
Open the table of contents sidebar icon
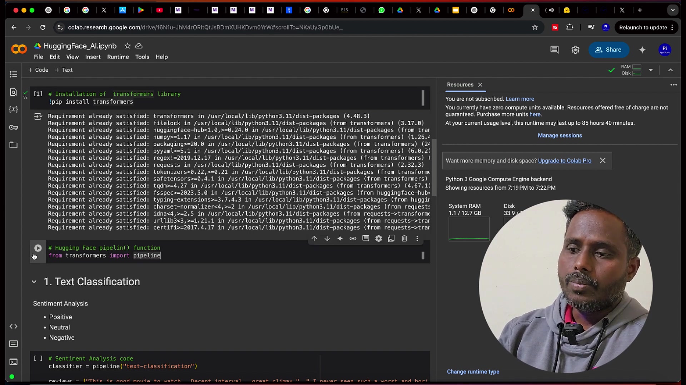click(13, 74)
